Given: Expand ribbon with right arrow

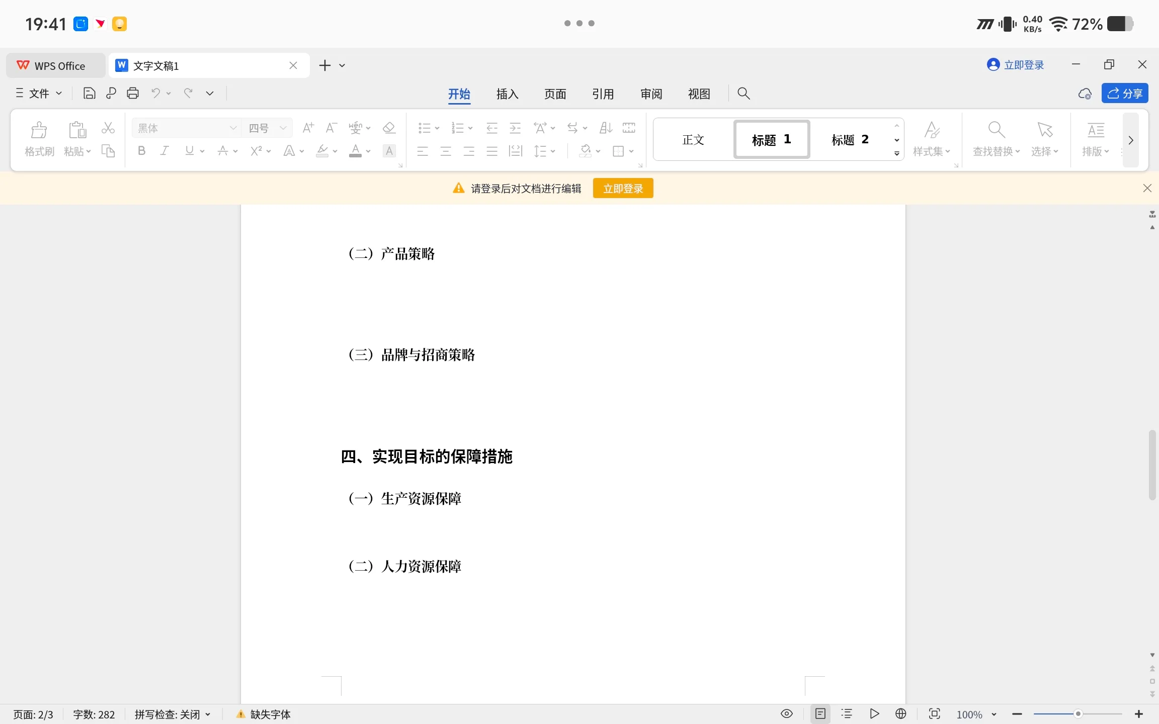Looking at the screenshot, I should [1131, 140].
